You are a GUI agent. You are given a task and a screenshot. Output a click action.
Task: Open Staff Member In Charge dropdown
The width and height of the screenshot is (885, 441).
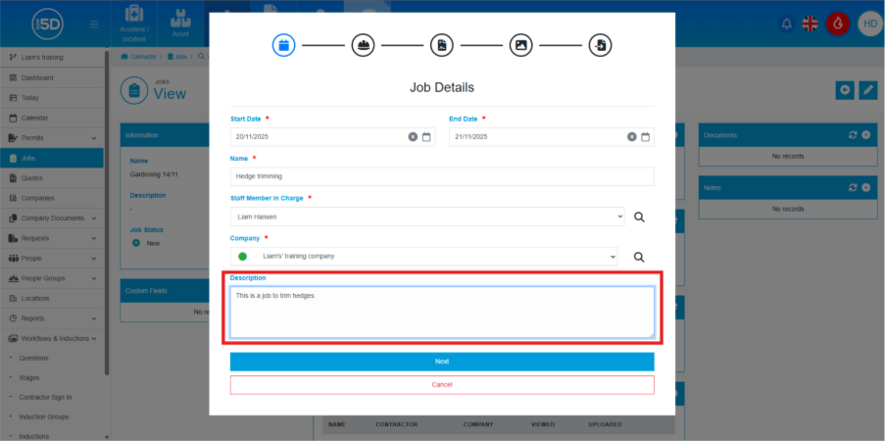click(x=426, y=217)
